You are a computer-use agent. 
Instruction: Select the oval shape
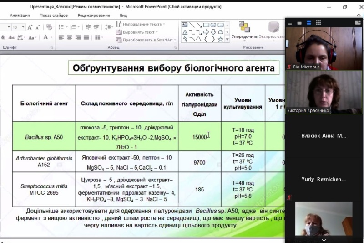point(213,25)
